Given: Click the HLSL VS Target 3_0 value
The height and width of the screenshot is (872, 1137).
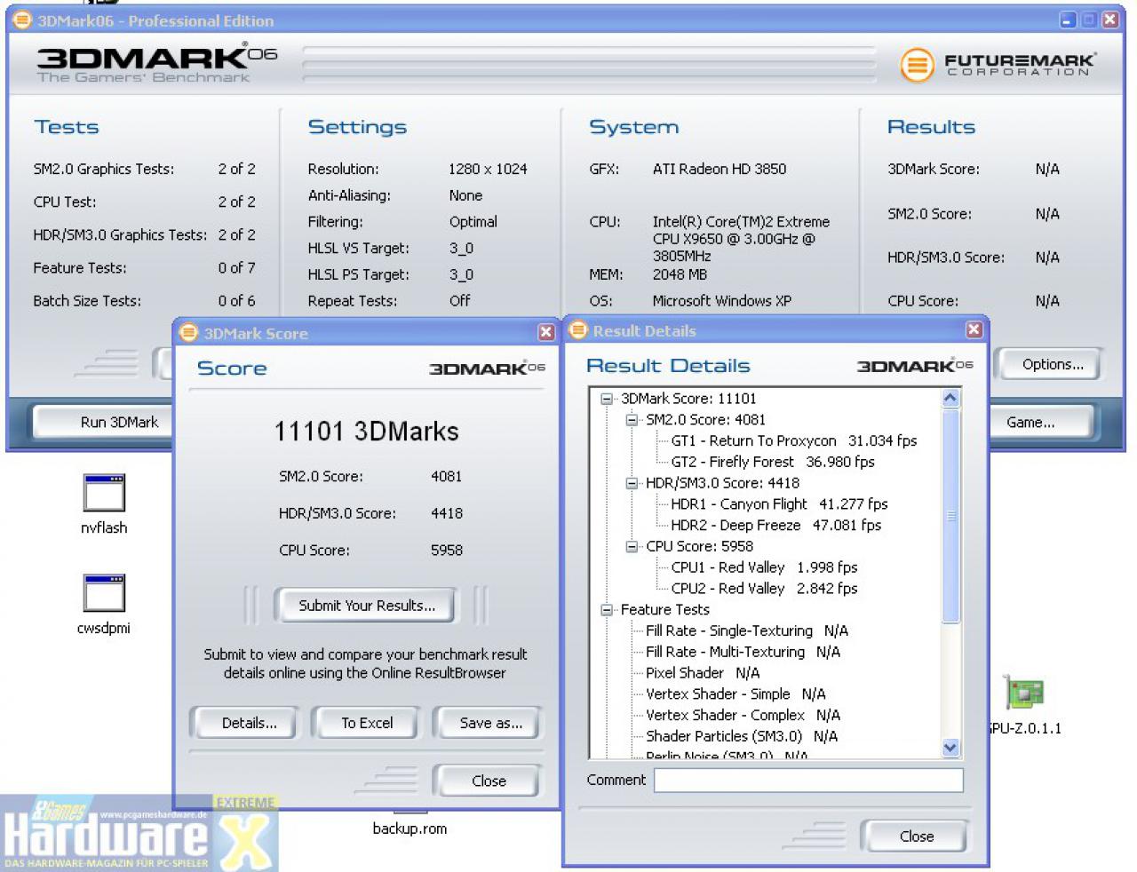Looking at the screenshot, I should point(461,249).
